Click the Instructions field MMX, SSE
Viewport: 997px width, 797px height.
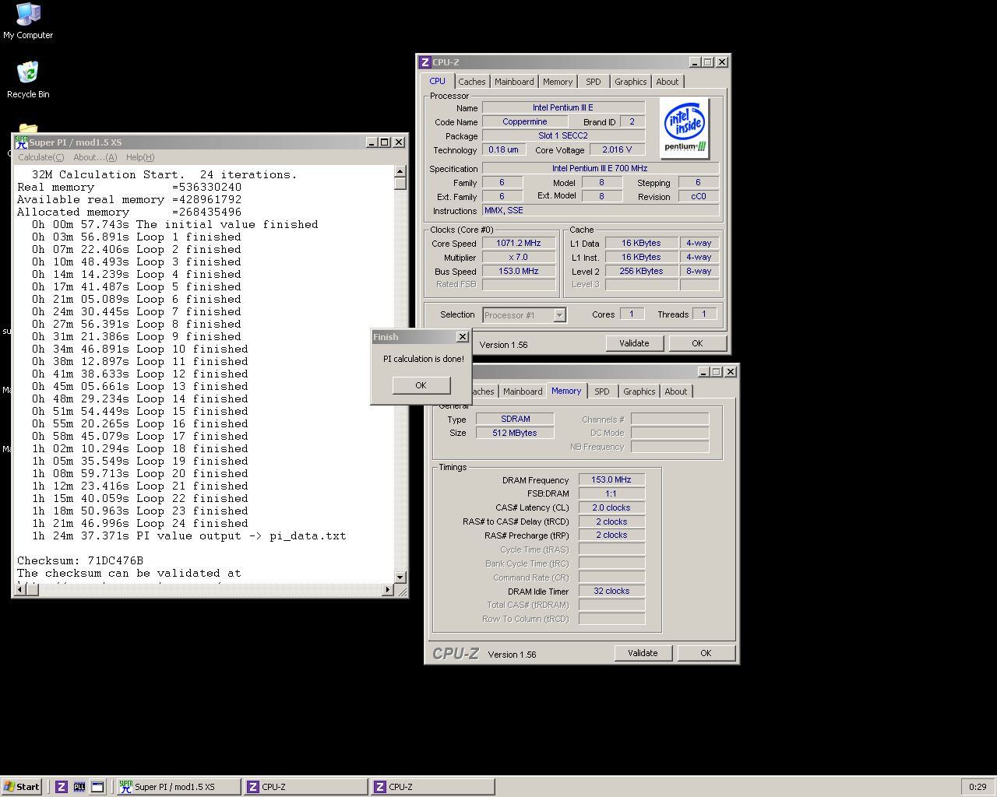pos(601,210)
